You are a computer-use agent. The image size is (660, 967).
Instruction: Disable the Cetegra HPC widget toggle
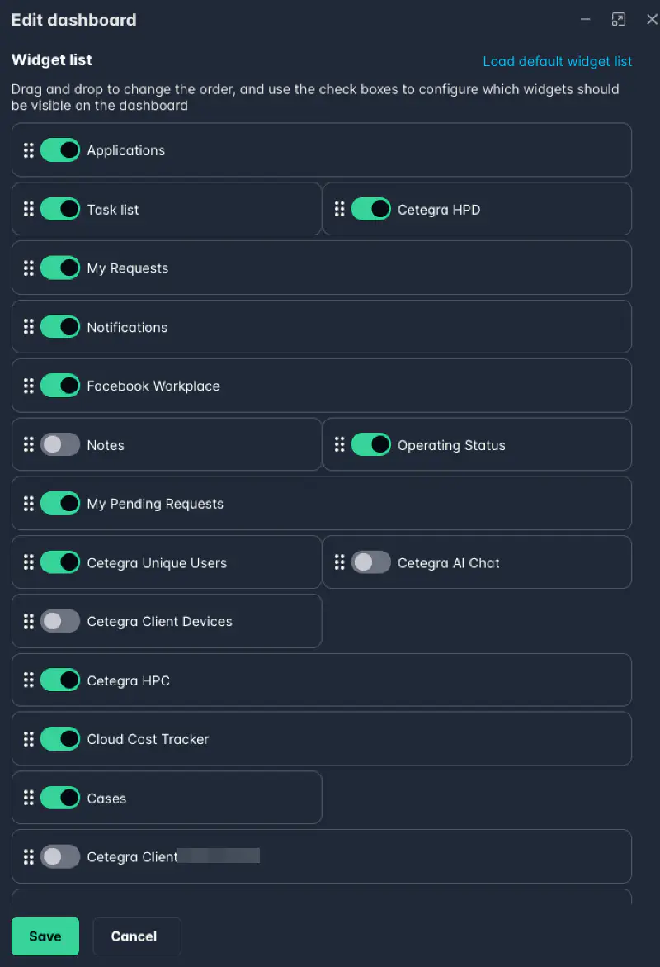pyautogui.click(x=60, y=680)
